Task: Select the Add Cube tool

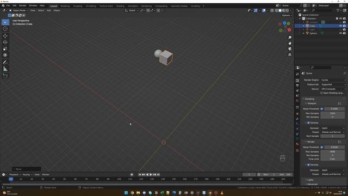Action: (x=5, y=76)
